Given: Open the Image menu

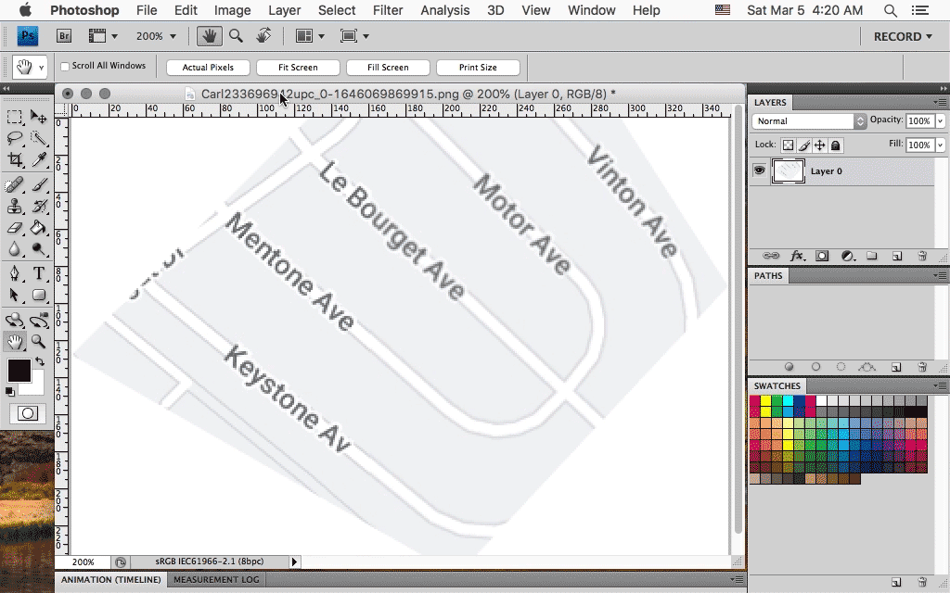Looking at the screenshot, I should [x=232, y=10].
